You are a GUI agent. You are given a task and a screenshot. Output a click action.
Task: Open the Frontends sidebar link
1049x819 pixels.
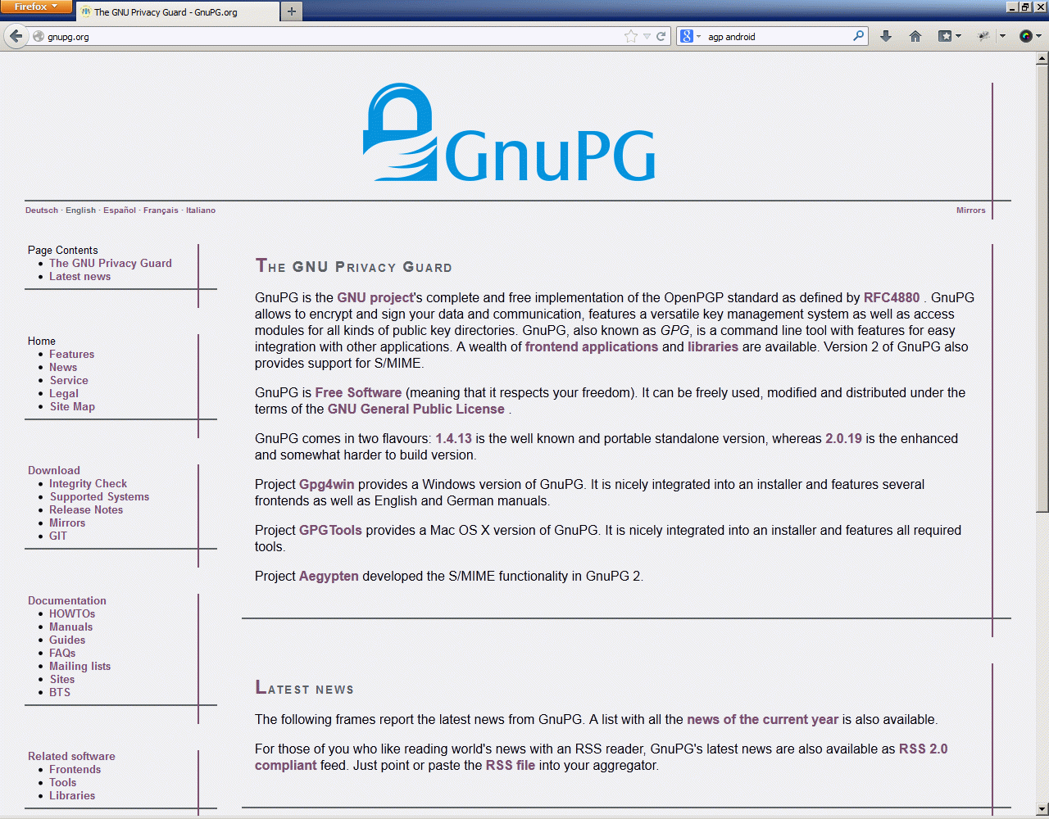[x=75, y=770]
